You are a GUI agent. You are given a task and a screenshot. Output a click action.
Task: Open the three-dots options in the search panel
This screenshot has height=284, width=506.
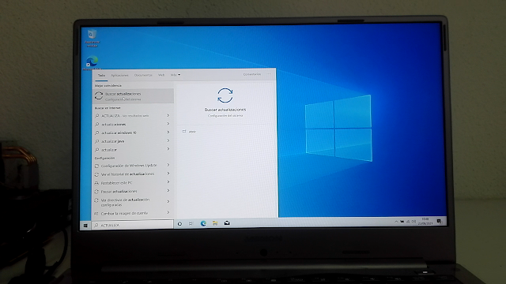coord(269,74)
